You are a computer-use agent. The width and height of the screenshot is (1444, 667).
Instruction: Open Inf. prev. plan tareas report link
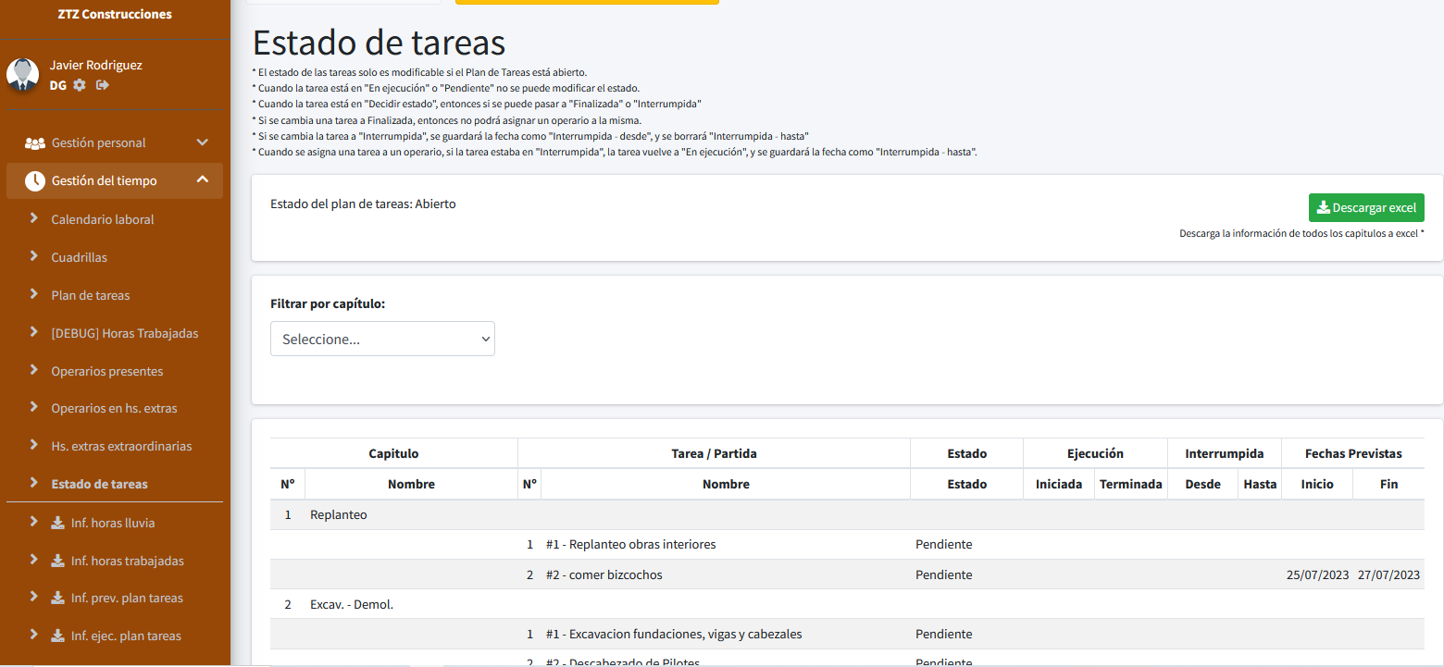click(x=127, y=599)
